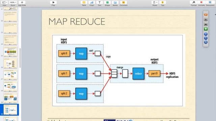Open the Chart insert tool
The height and width of the screenshot is (121, 216).
point(92,2)
